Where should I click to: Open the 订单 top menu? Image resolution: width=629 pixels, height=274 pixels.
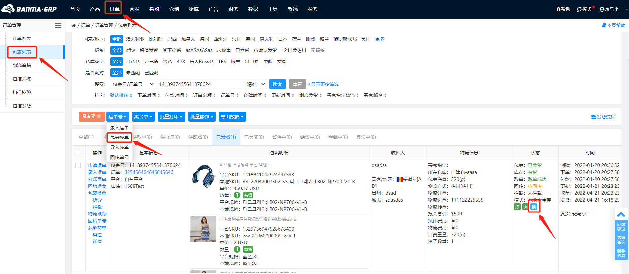pyautogui.click(x=114, y=9)
